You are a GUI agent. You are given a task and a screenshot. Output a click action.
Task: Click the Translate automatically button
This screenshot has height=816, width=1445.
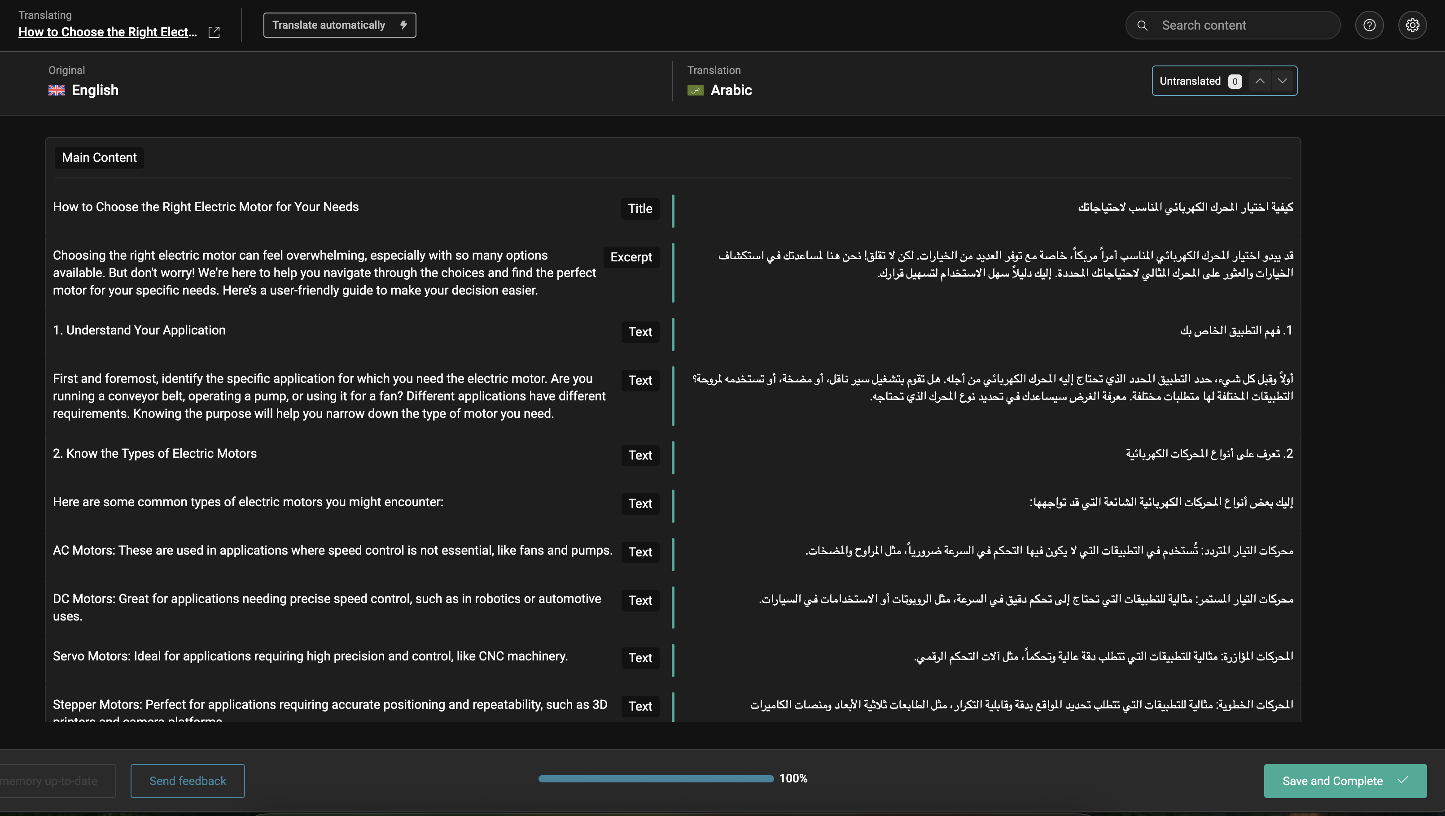(339, 25)
